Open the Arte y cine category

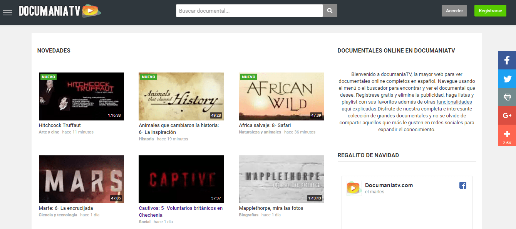(x=49, y=132)
